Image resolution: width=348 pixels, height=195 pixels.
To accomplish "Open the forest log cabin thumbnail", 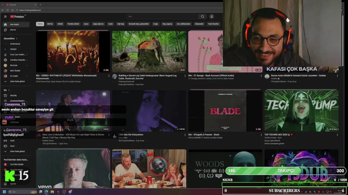I will click(x=149, y=51).
